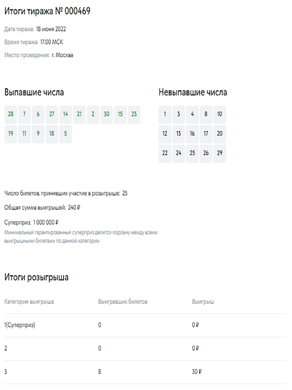Select drawn number 30

(x=107, y=114)
